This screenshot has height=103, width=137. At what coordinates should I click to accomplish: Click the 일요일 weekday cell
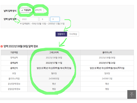107,73
